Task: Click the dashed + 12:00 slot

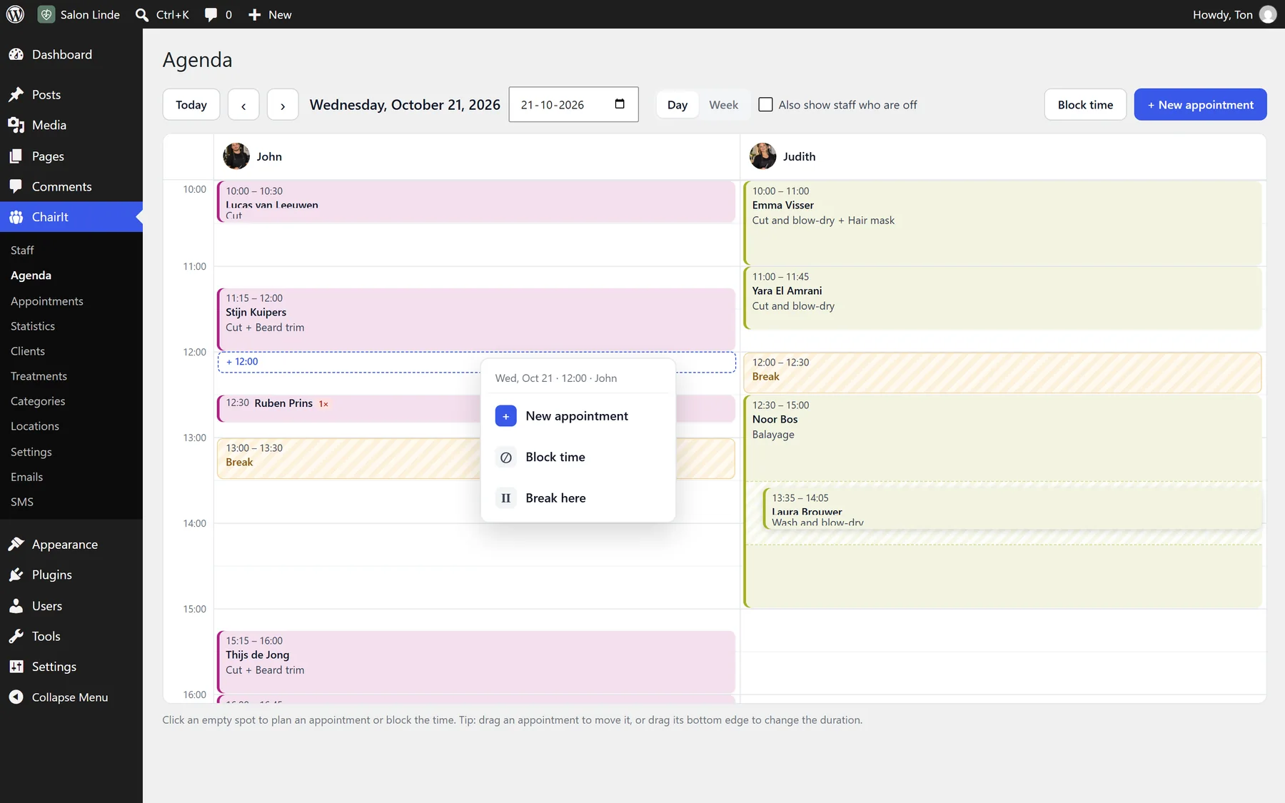Action: pyautogui.click(x=350, y=362)
